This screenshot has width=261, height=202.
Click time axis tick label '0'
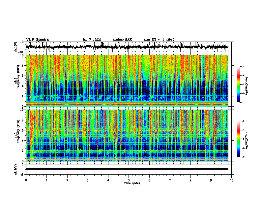(x=26, y=180)
